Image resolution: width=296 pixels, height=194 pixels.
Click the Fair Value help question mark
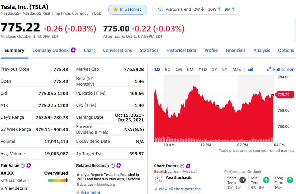pyautogui.click(x=23, y=166)
